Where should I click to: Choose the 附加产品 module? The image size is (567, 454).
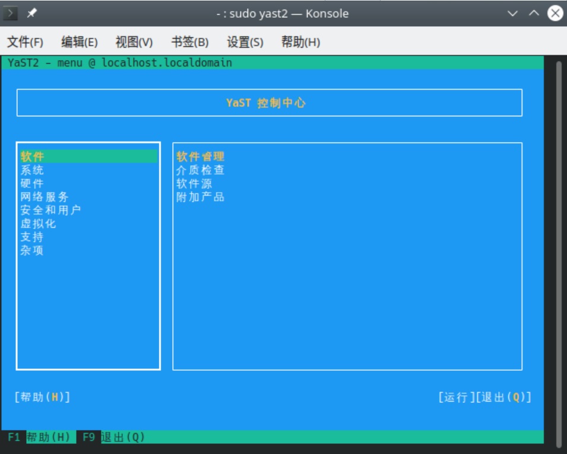[200, 197]
